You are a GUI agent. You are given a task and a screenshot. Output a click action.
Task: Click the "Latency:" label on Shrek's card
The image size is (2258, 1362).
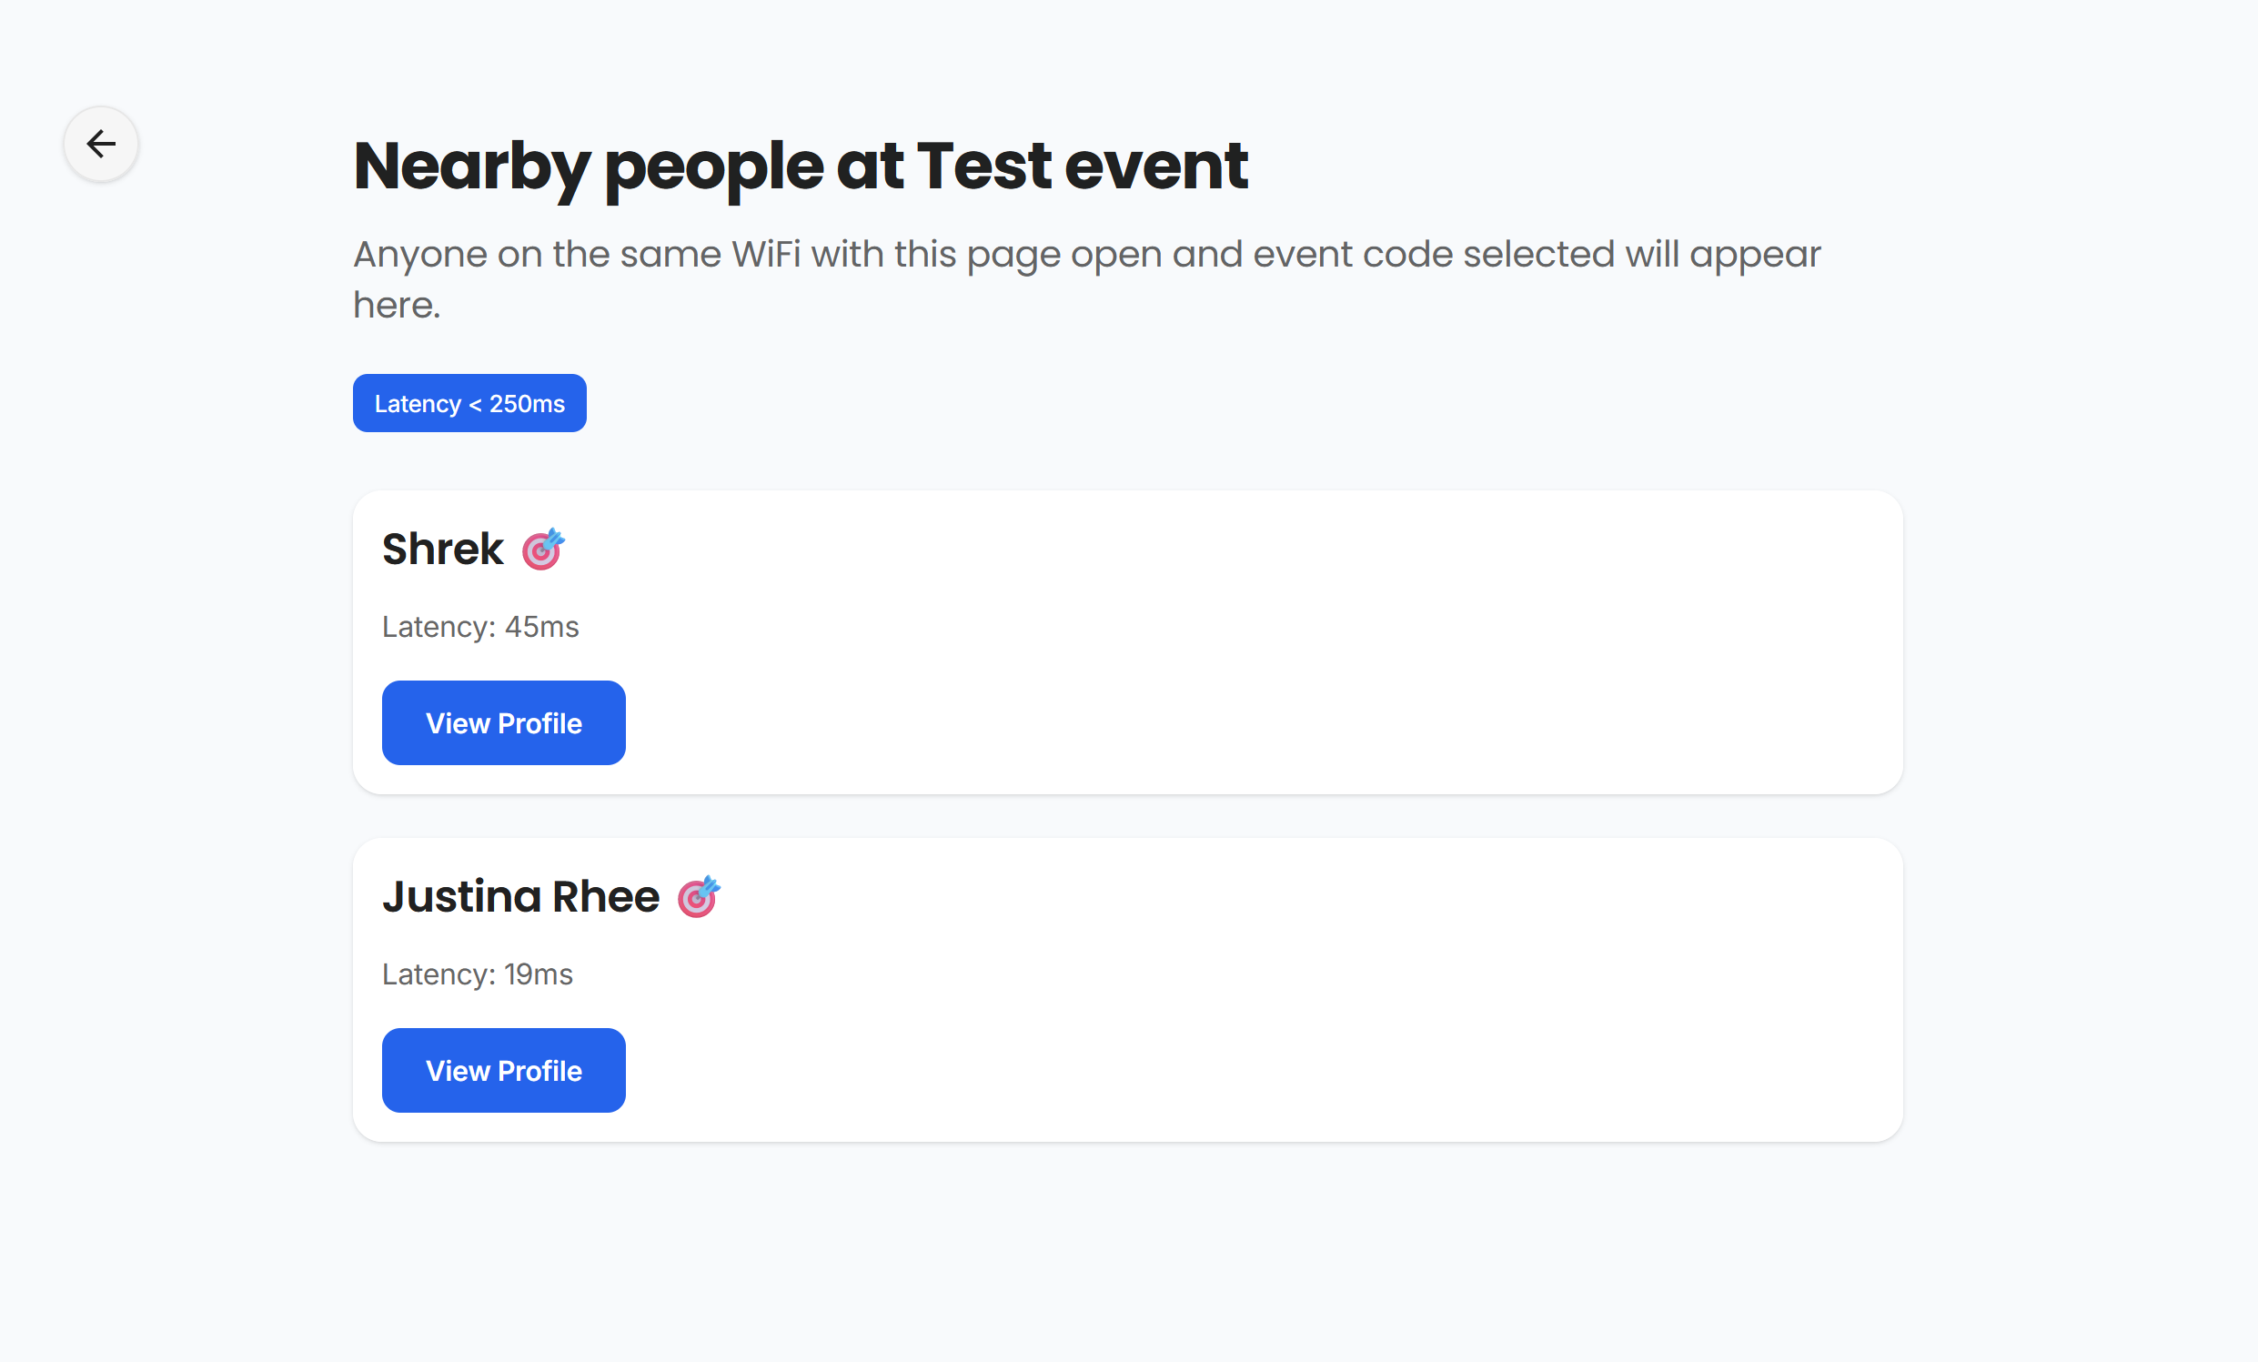[x=438, y=627]
